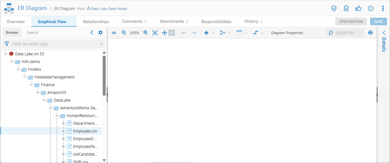
Task: Click the zoom in magnifier icon
Action: click(x=145, y=33)
